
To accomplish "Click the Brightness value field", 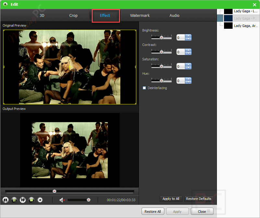I will click(181, 38).
